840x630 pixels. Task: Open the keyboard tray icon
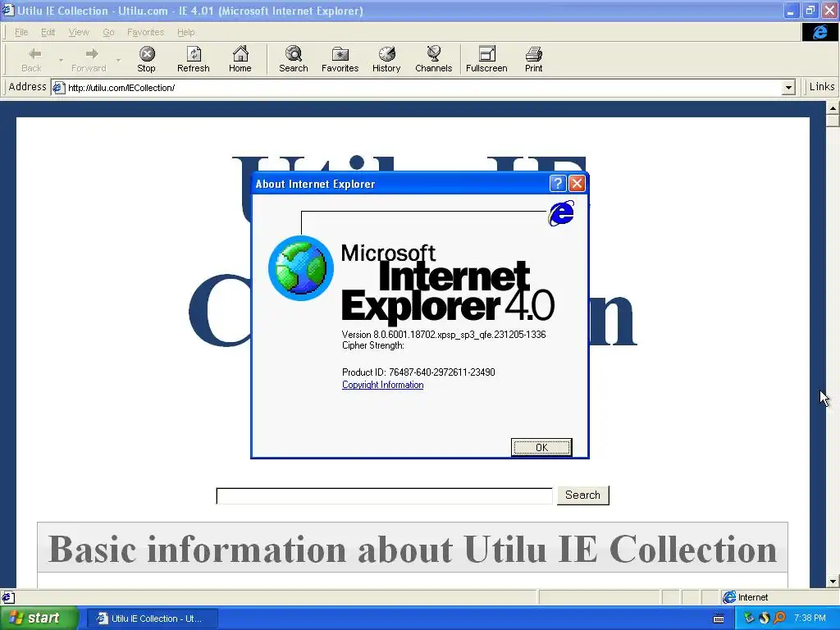[x=719, y=619]
